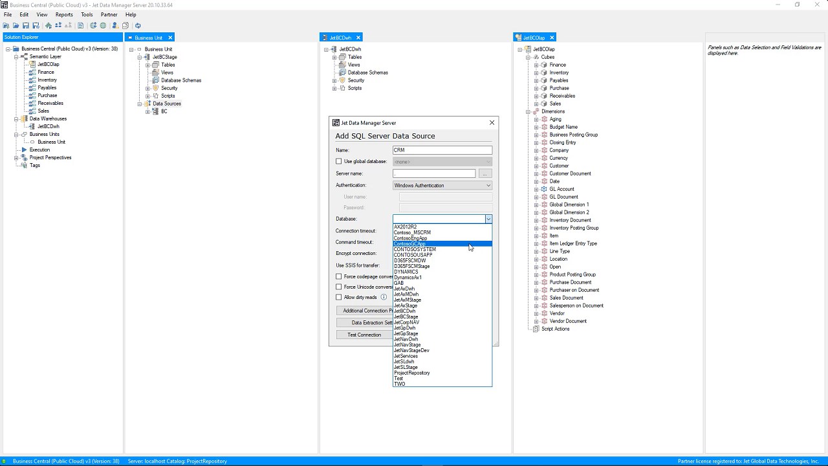Screen dimensions: 828x466
Task: Click the Receivables model icon in Solution Explorer
Action: [x=32, y=103]
